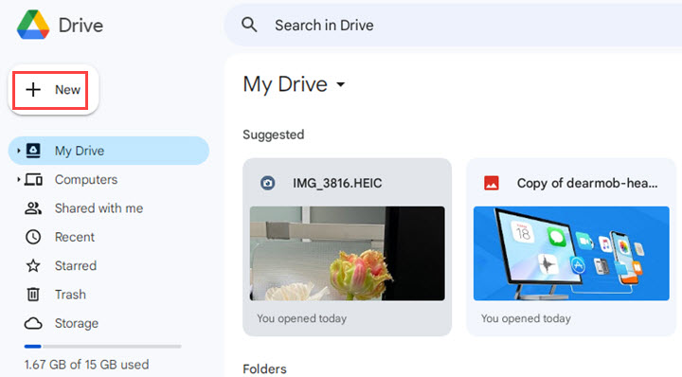
Task: Open the Trash section
Action: pos(70,295)
